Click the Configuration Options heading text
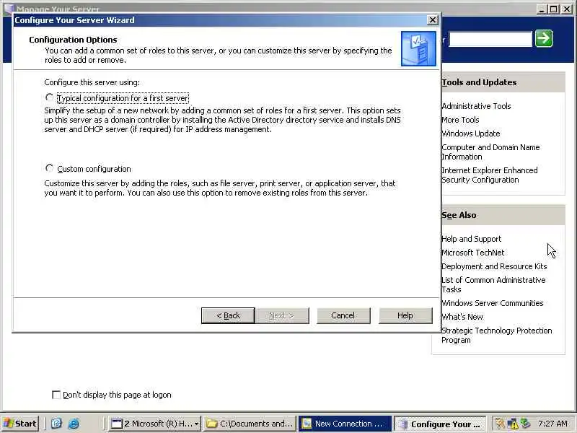The width and height of the screenshot is (577, 433). click(73, 40)
